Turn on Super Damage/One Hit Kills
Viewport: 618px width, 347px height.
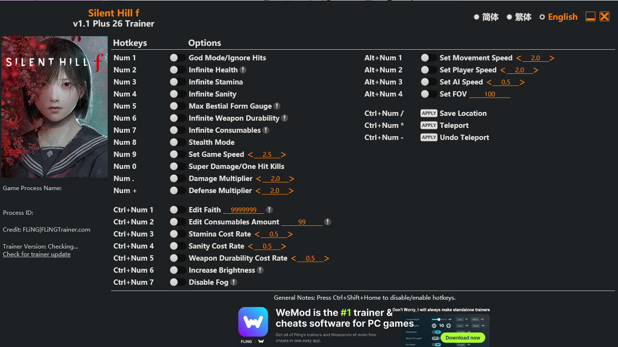(178, 167)
